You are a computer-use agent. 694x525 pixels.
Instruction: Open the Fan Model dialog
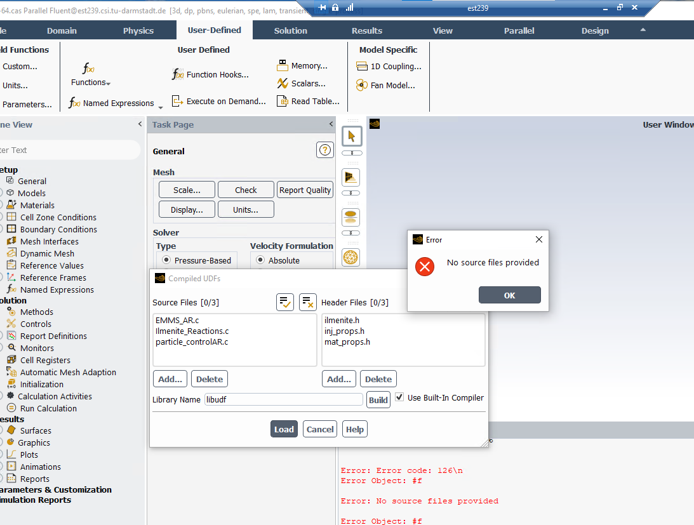(362, 86)
